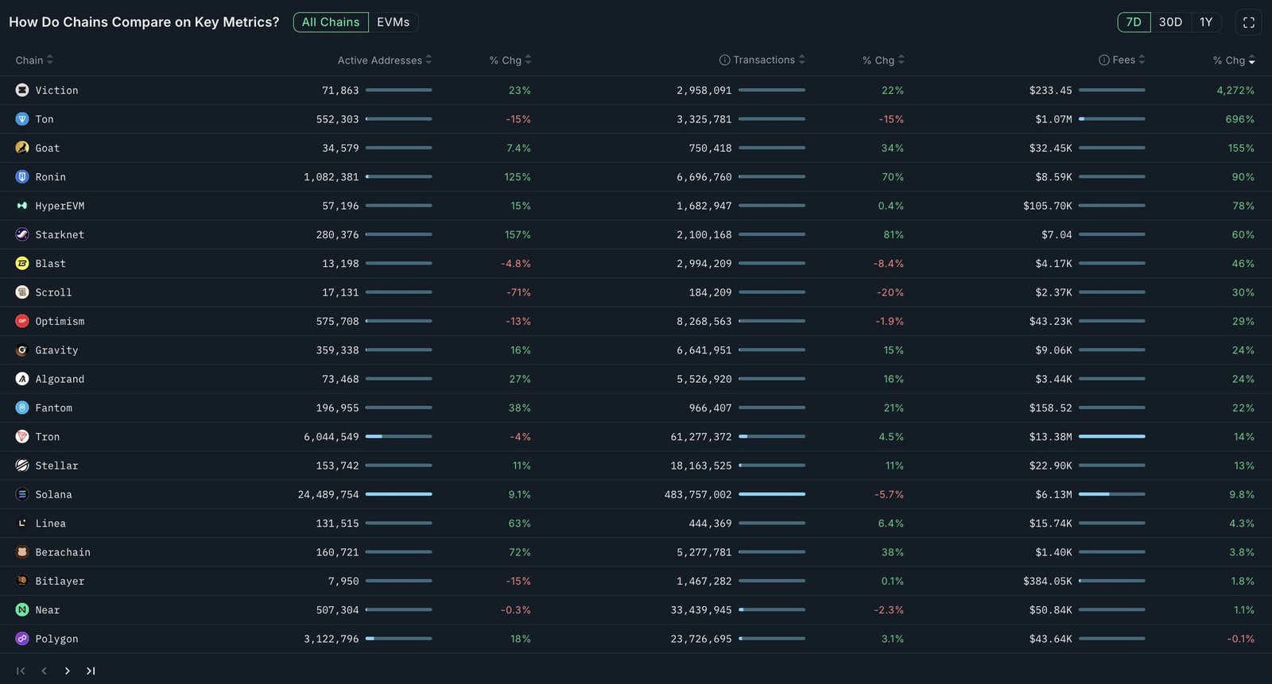Select the 7D time range
The image size is (1272, 684).
point(1134,22)
